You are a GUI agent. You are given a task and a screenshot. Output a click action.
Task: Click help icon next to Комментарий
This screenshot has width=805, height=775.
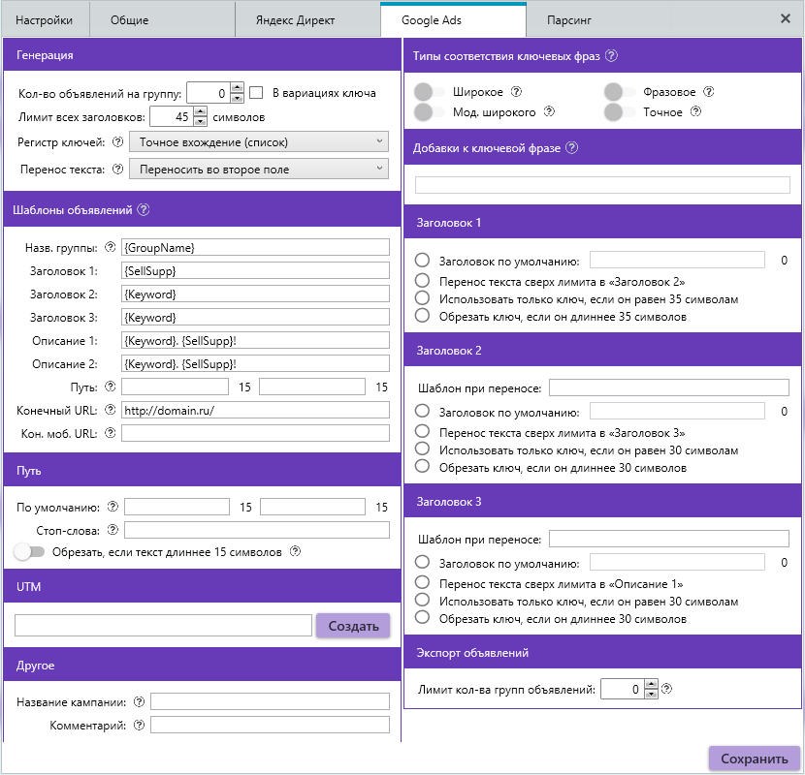(139, 725)
